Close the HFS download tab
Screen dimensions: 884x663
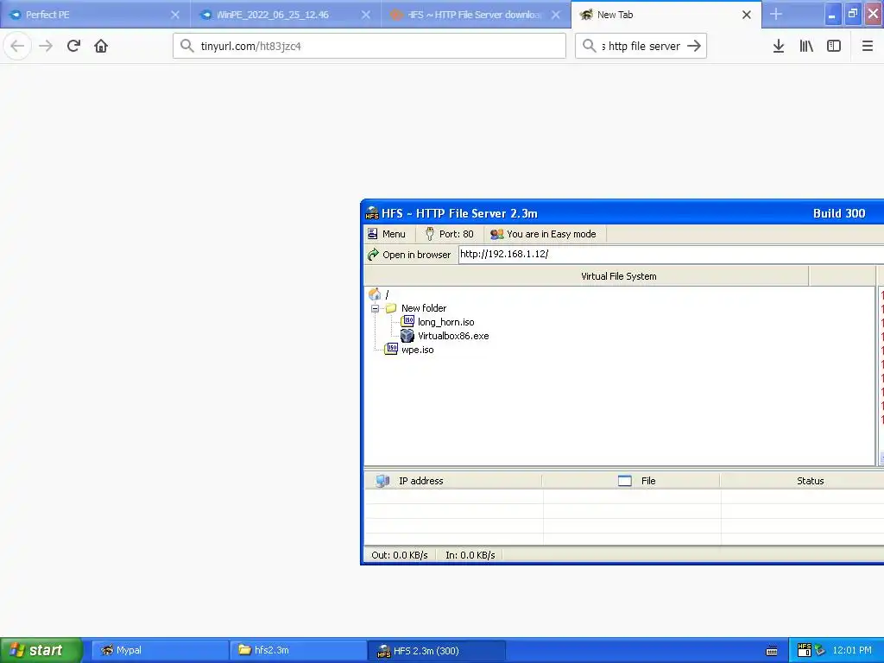[x=556, y=15]
